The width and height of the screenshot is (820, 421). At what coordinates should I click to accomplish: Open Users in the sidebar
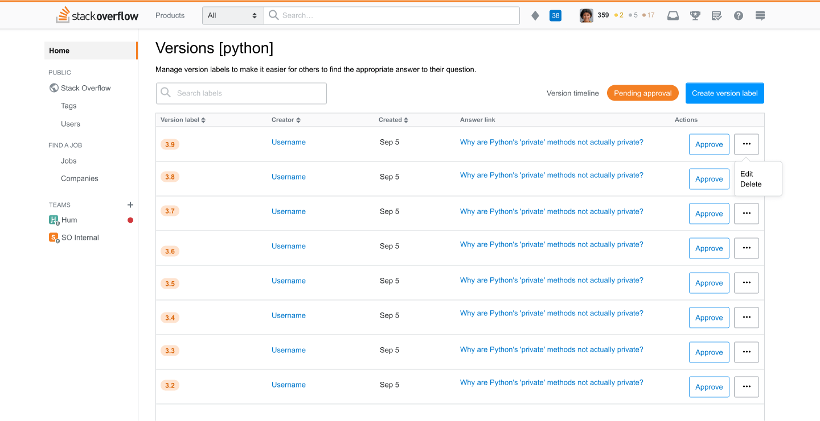coord(71,124)
